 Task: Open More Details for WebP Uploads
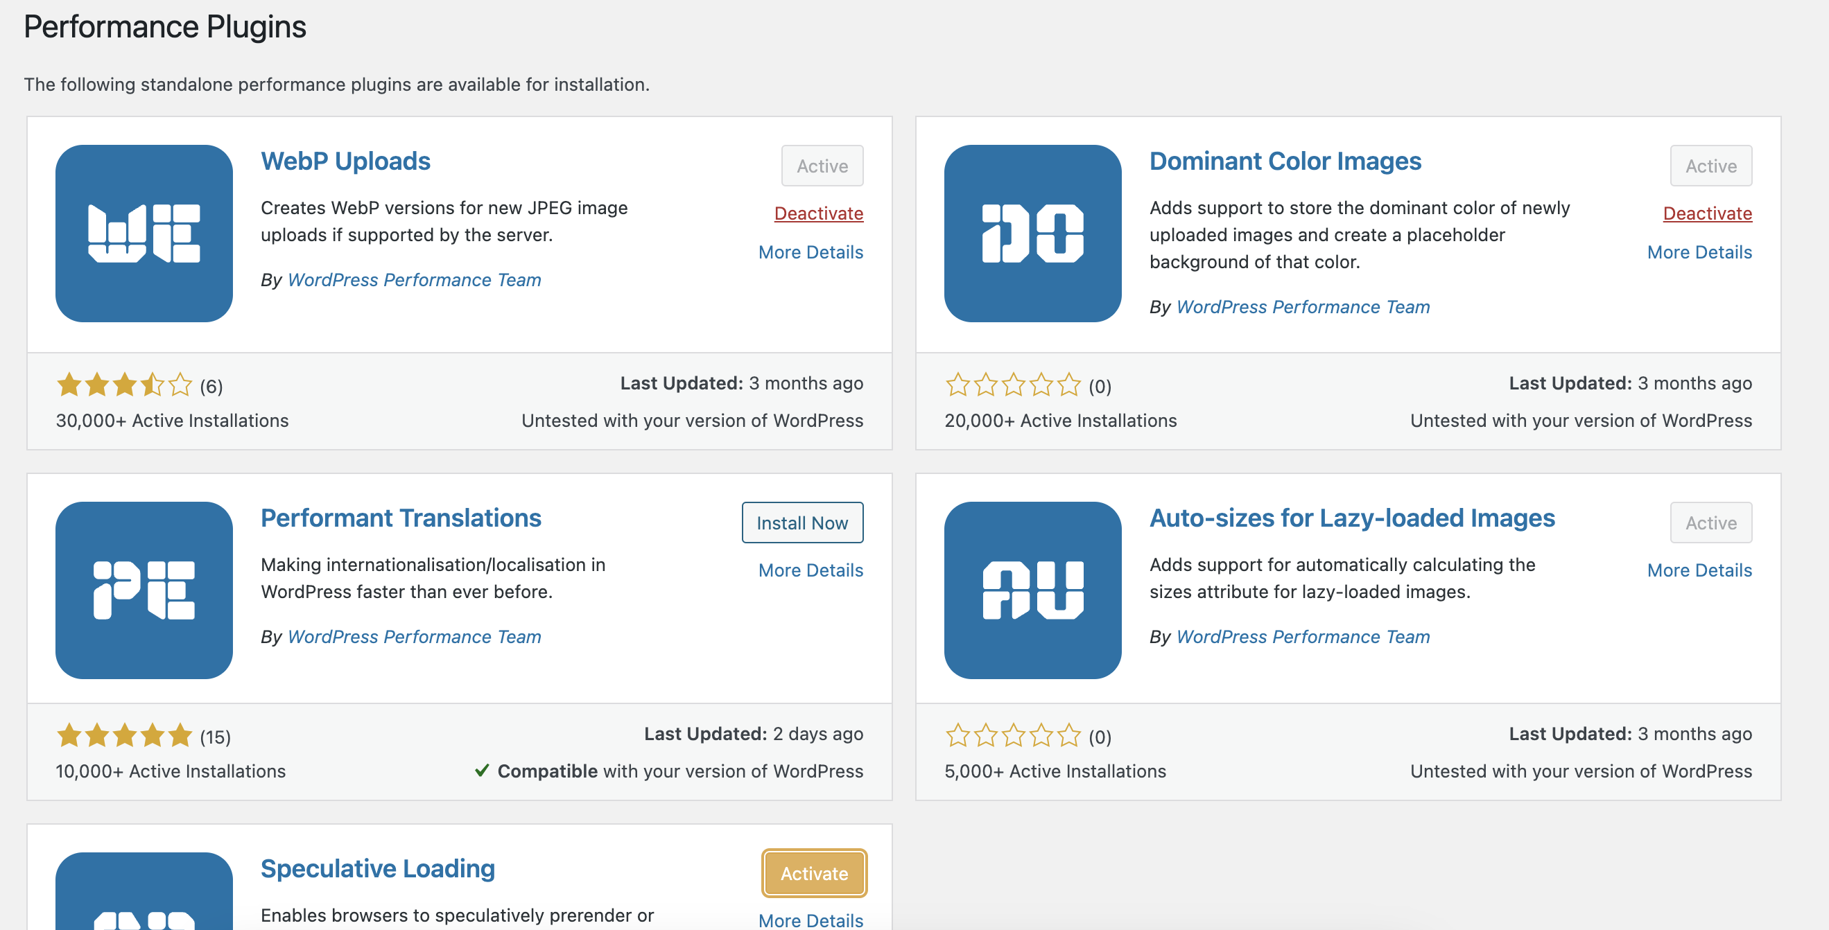tap(810, 253)
